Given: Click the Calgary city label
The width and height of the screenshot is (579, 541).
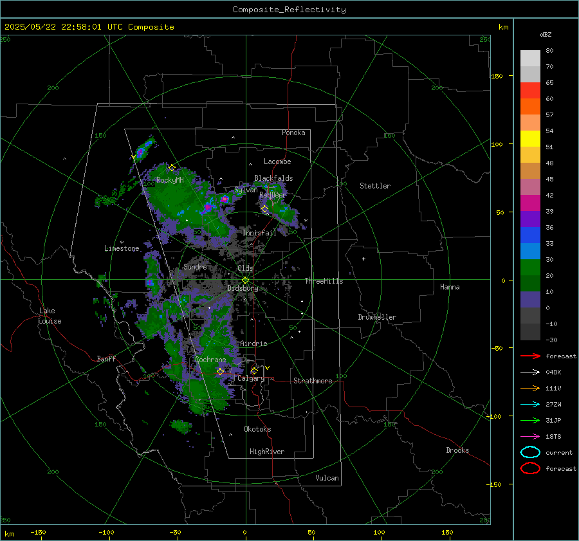Looking at the screenshot, I should coord(251,378).
